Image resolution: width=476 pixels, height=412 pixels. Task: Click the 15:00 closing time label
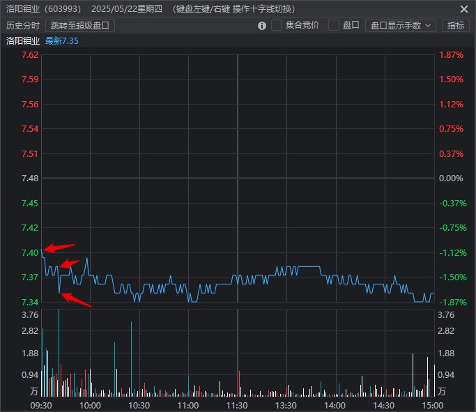(433, 405)
